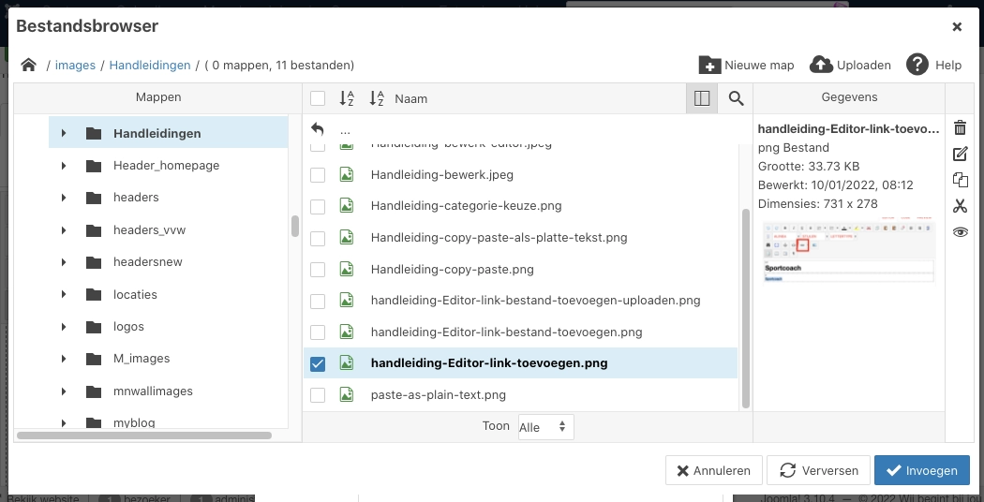Expand the logos folder arrow

(64, 327)
